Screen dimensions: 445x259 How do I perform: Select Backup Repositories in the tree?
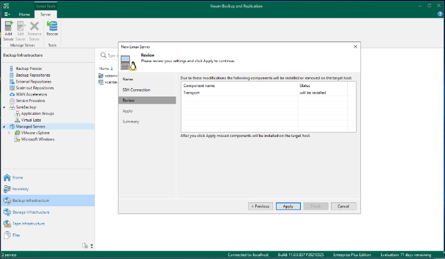click(33, 75)
